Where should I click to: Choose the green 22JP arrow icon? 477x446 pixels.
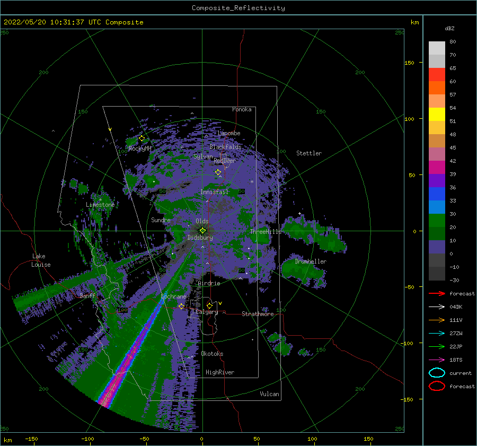437,346
